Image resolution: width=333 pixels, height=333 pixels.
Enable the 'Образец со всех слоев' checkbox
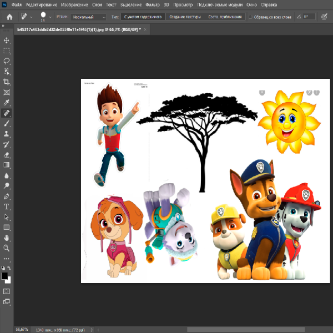250,17
